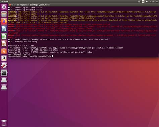Image resolution: width=159 pixels, height=127 pixels.
Task: Open LibreOffice Writer from the launcher
Action: click(4, 29)
